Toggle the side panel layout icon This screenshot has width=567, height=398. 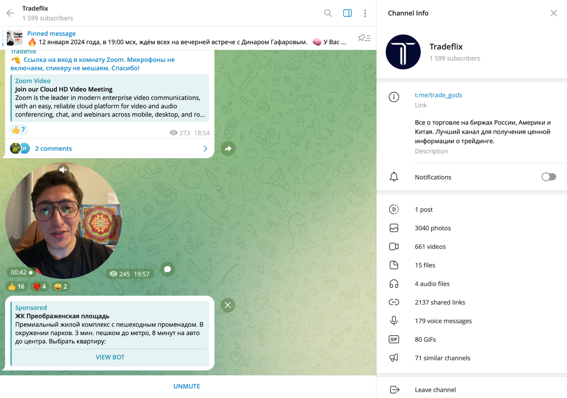pyautogui.click(x=347, y=13)
